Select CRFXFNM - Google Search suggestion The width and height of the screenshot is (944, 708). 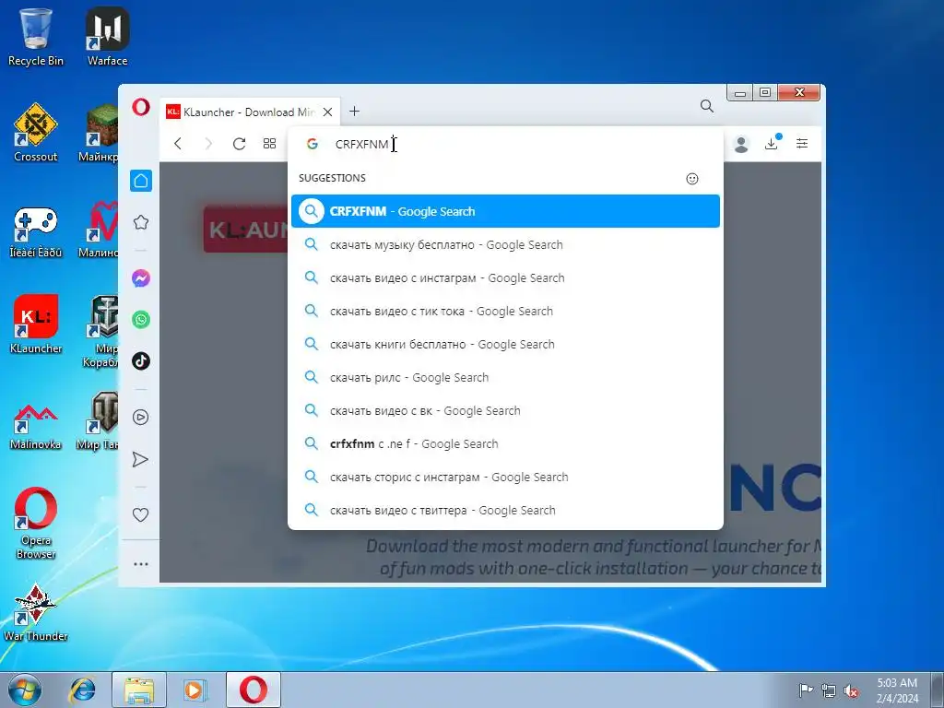(x=506, y=211)
